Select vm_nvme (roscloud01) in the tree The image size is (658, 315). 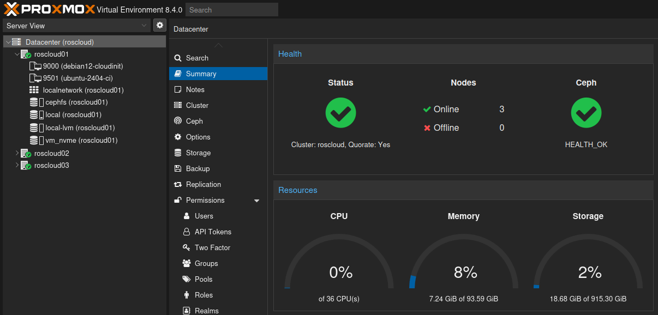[81, 140]
